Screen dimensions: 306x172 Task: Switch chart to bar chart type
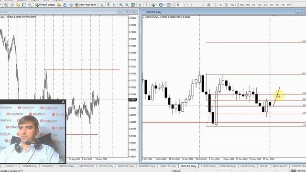[x=102, y=5]
